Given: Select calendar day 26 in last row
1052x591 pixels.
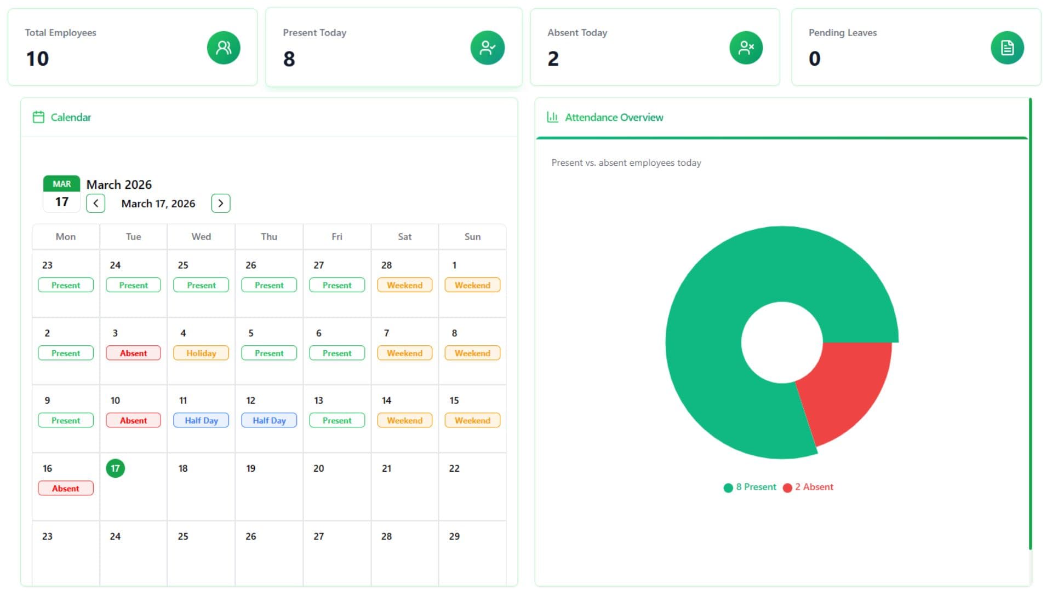Looking at the screenshot, I should [250, 536].
